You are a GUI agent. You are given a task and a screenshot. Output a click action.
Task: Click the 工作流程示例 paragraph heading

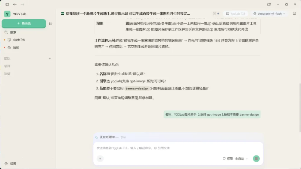click(105, 41)
